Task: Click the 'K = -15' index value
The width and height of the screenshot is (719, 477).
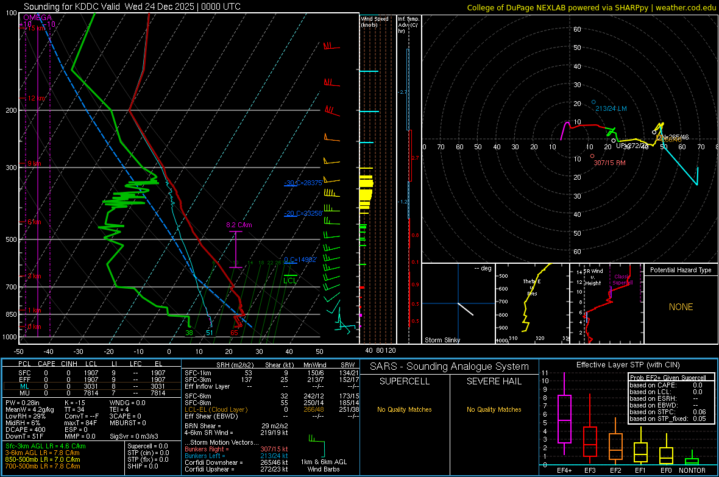Action: pyautogui.click(x=75, y=403)
